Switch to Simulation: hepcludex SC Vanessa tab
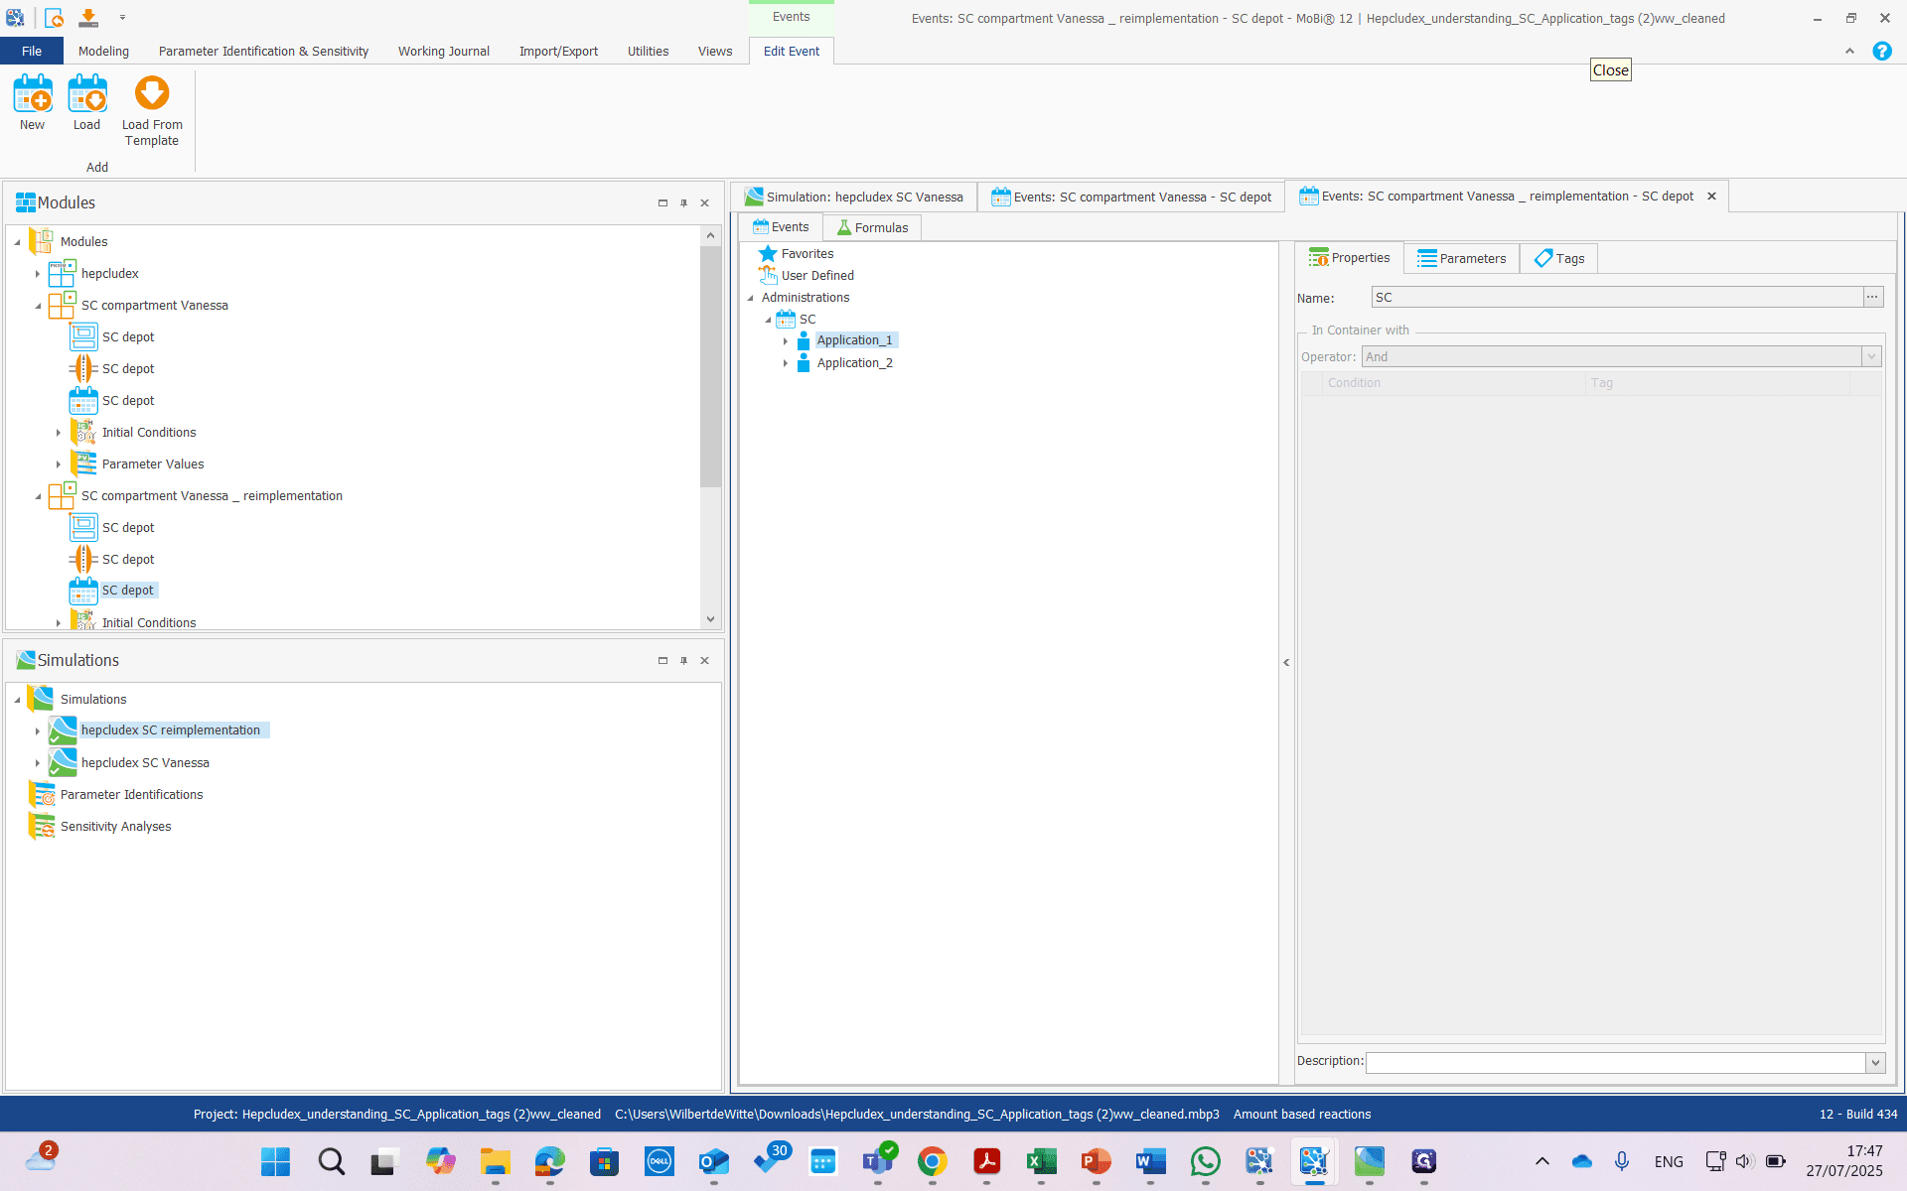The height and width of the screenshot is (1191, 1907). [x=854, y=198]
